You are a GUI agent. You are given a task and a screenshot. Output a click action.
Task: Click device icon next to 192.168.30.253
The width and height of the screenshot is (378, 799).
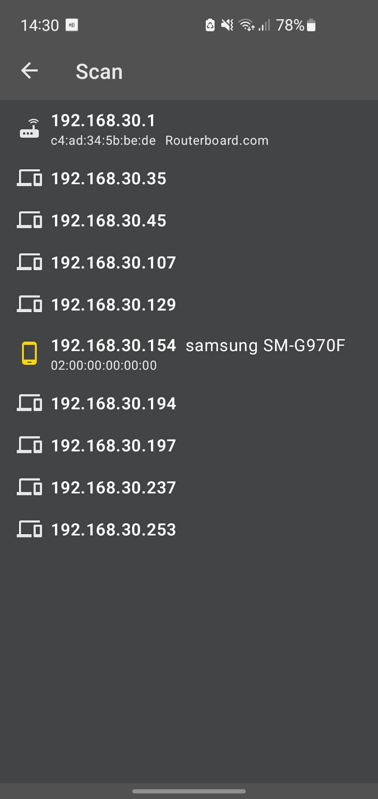[29, 529]
